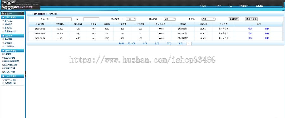Click the icon beside 服装出库
The height and width of the screenshot is (118, 285).
3,28
